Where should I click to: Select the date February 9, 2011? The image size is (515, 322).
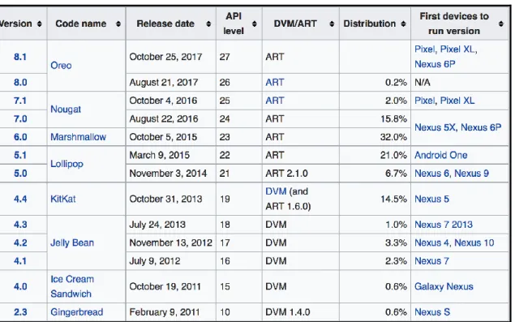[x=164, y=311]
